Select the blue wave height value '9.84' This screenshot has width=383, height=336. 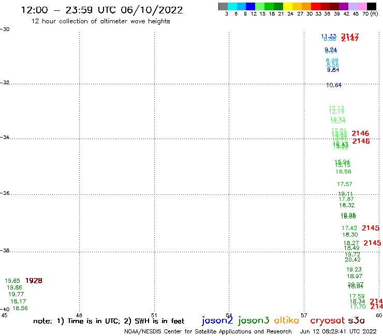coord(333,70)
